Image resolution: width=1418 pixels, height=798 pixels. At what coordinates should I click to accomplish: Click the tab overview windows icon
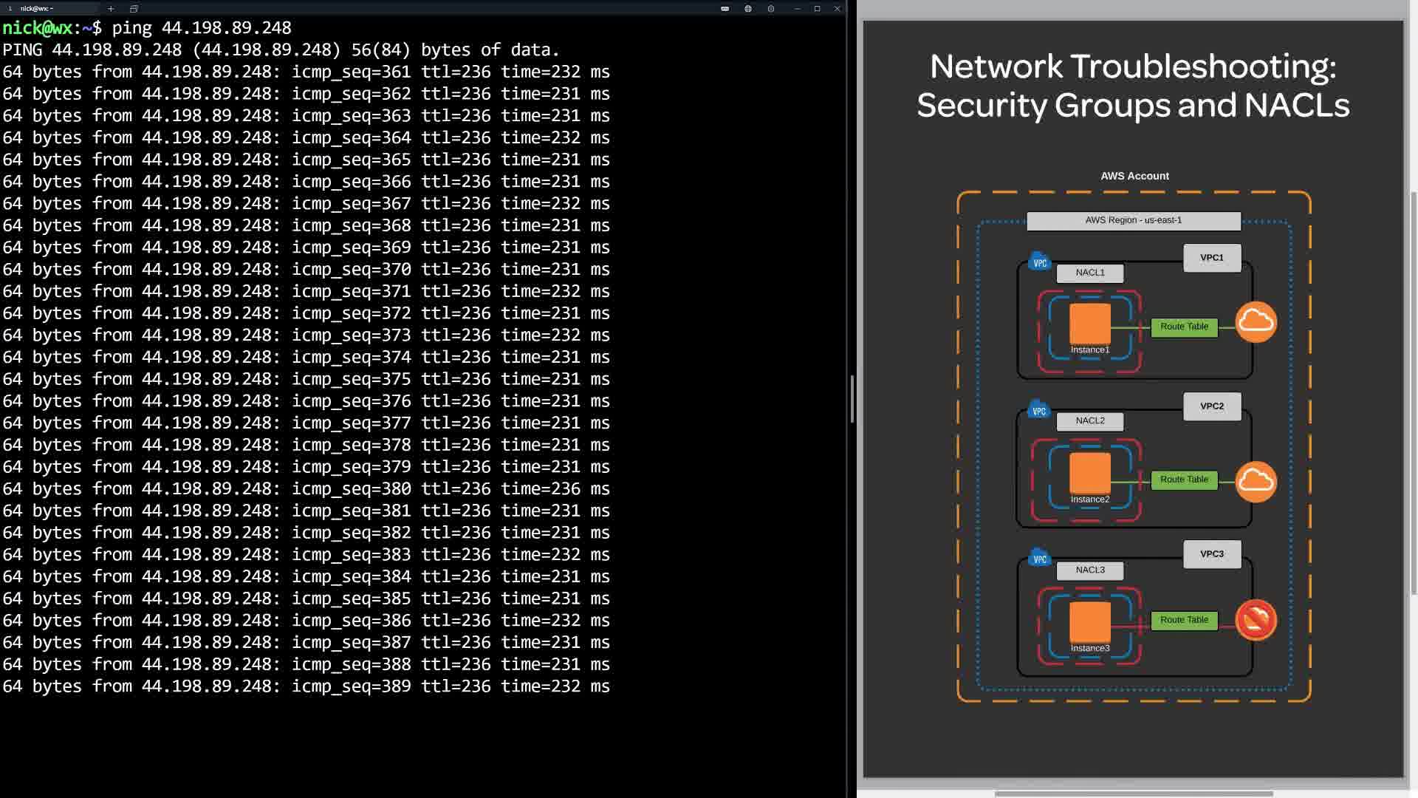tap(134, 9)
